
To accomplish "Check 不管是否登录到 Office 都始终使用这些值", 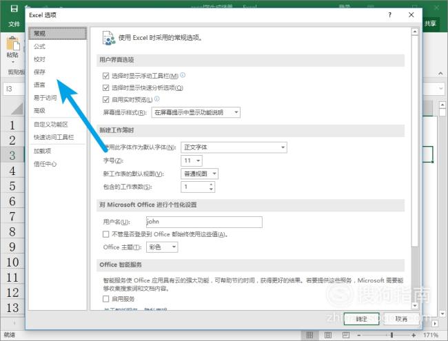I will coord(105,234).
